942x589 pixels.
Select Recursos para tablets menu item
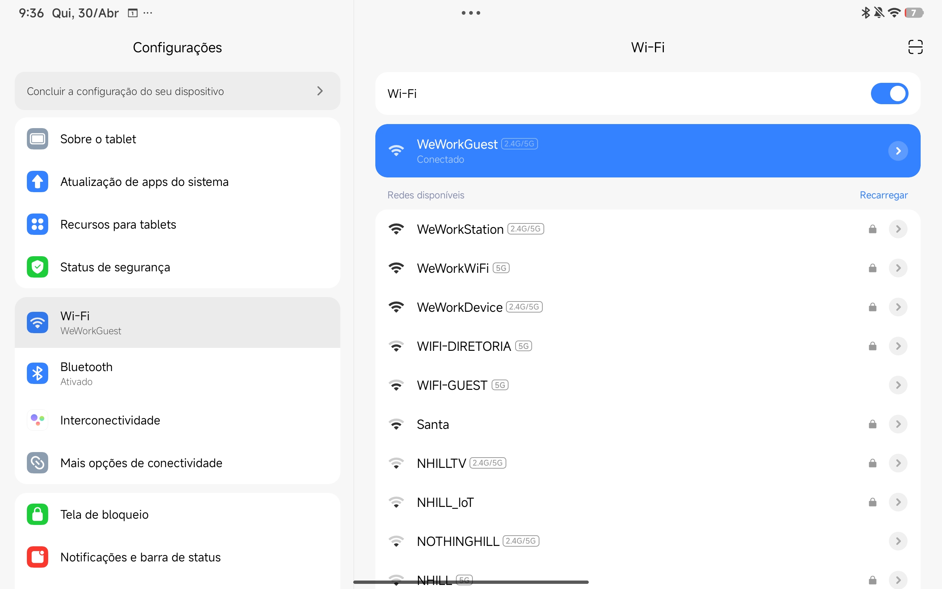pos(177,225)
